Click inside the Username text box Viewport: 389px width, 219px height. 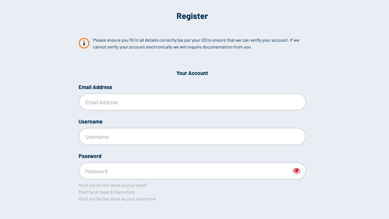coord(192,136)
